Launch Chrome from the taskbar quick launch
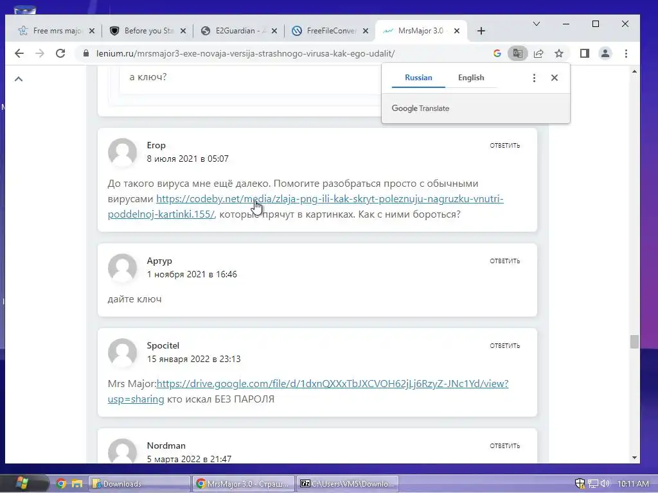Image resolution: width=658 pixels, height=493 pixels. [x=61, y=484]
